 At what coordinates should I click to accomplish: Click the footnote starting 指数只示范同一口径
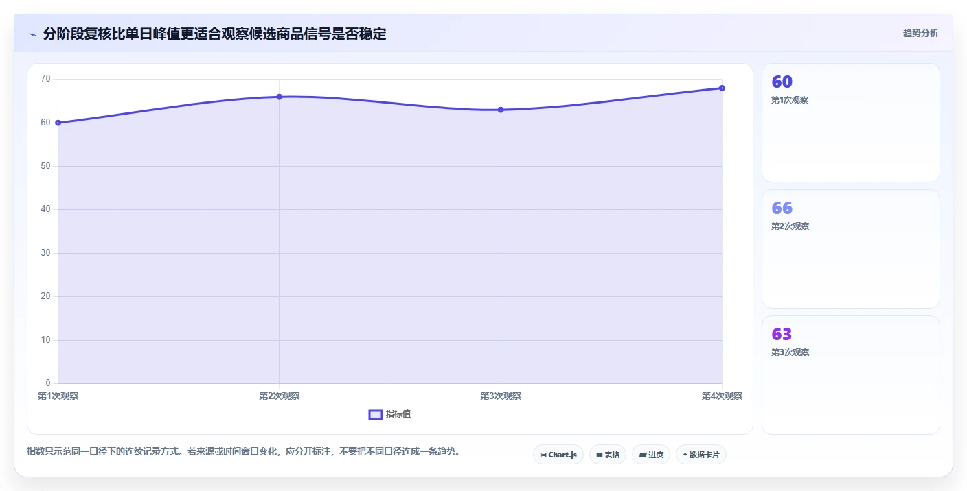(243, 451)
